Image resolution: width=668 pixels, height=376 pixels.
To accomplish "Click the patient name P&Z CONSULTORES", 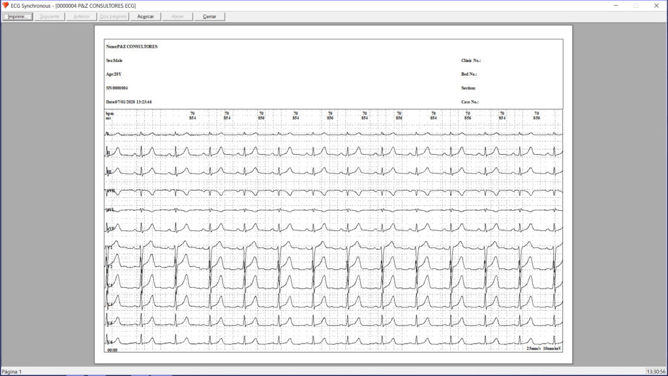I will [x=132, y=47].
